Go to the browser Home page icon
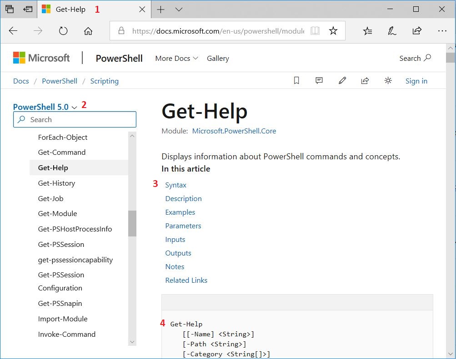 88,31
